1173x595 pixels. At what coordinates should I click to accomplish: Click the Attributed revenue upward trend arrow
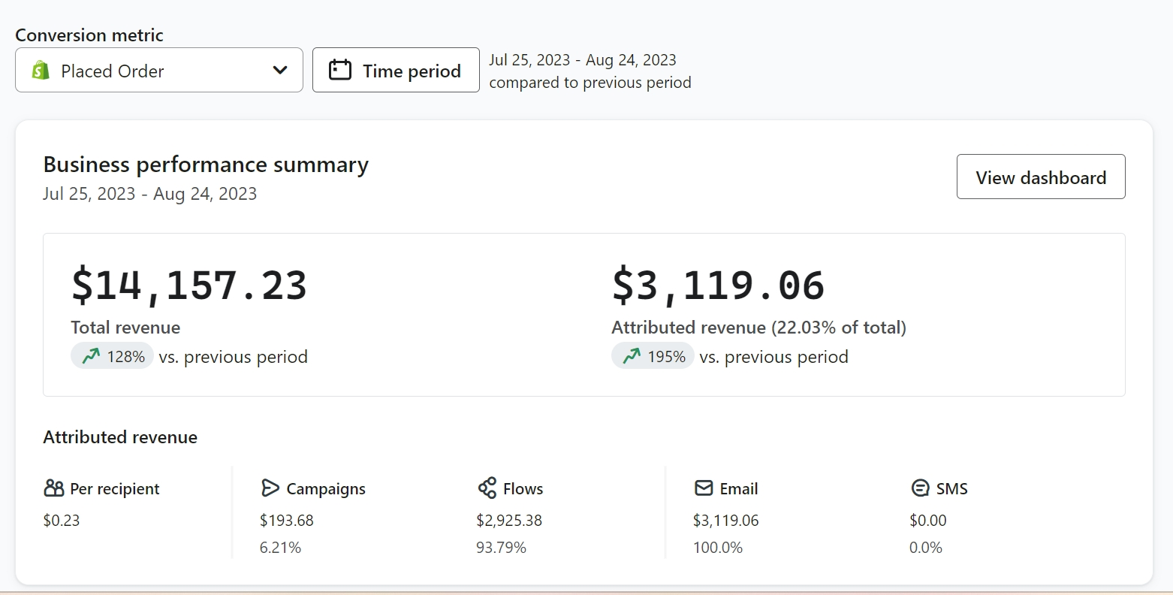tap(632, 356)
